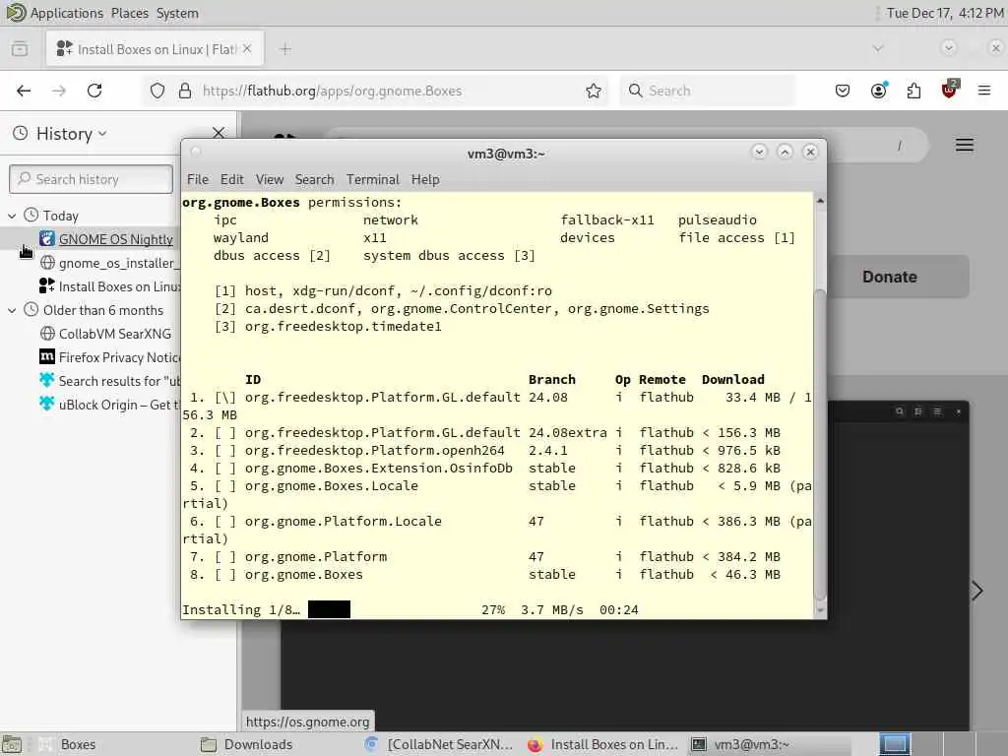The width and height of the screenshot is (1008, 756).
Task: Click the terminal scrollbar down arrow
Action: [x=820, y=610]
